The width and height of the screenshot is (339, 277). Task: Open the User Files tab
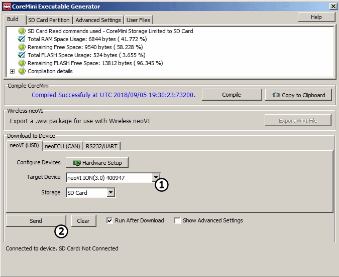click(139, 20)
